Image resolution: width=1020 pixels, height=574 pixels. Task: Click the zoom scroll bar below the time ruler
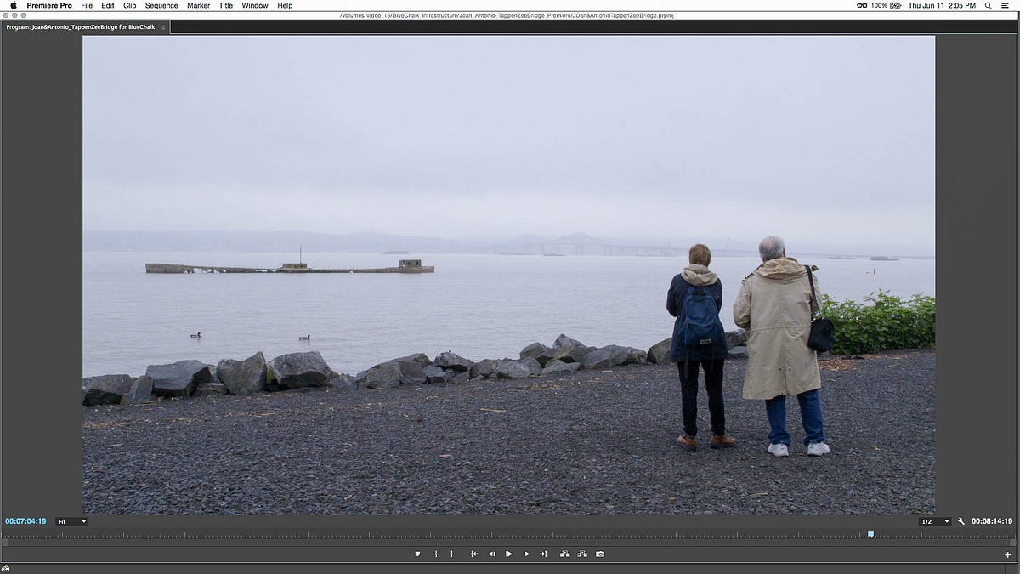509,542
